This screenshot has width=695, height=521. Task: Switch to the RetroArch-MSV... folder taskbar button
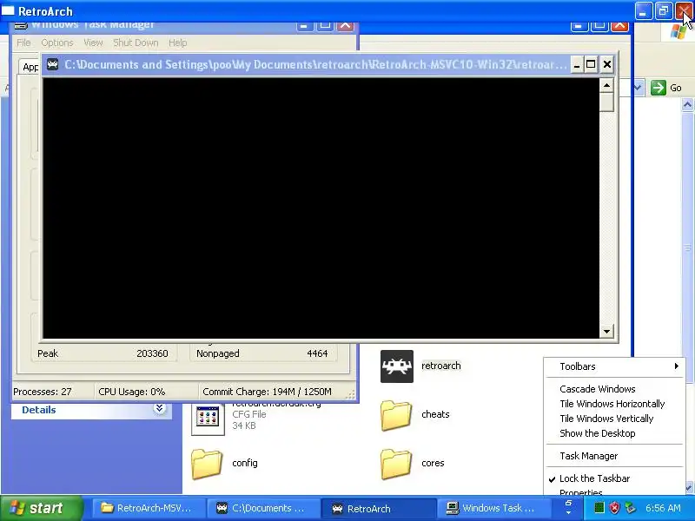(149, 508)
